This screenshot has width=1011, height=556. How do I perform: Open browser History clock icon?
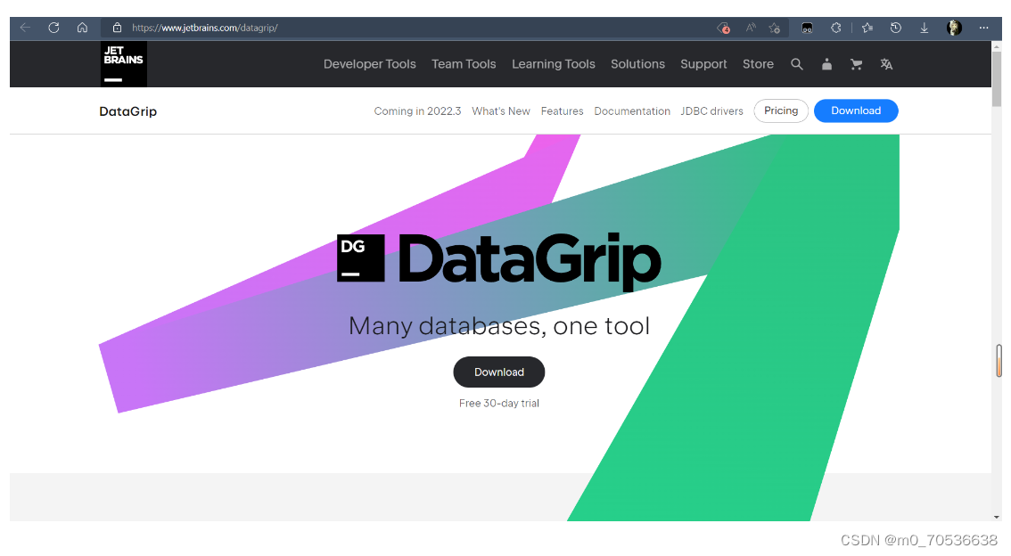[896, 28]
